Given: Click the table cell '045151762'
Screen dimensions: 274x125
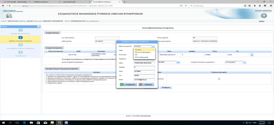Looking at the screenshot, I should click(x=72, y=55).
